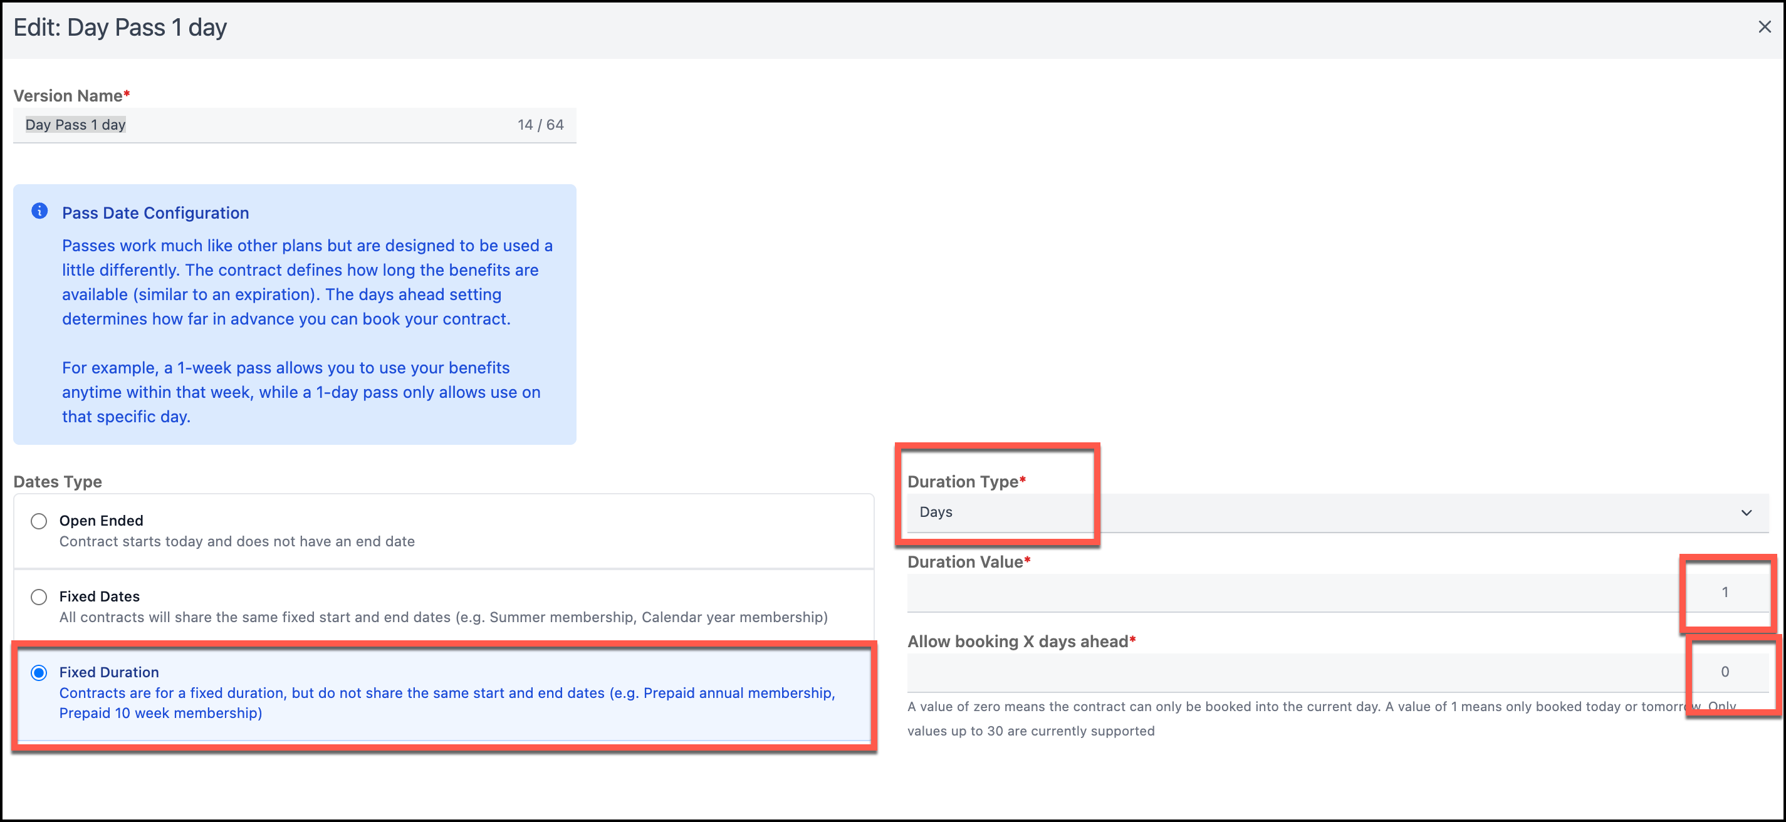This screenshot has width=1786, height=822.
Task: Select the Fixed Dates radio button
Action: point(39,596)
